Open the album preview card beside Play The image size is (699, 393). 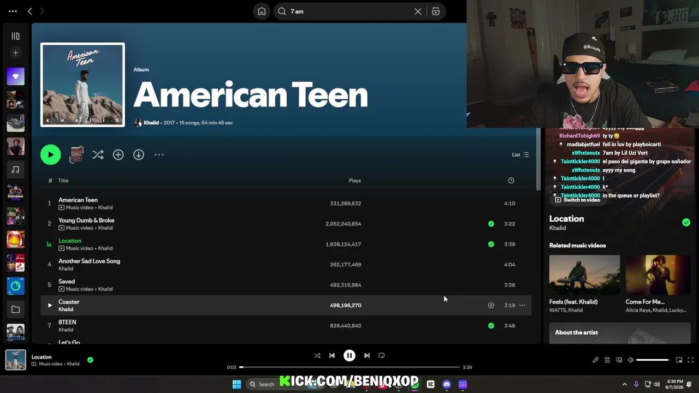click(x=76, y=154)
